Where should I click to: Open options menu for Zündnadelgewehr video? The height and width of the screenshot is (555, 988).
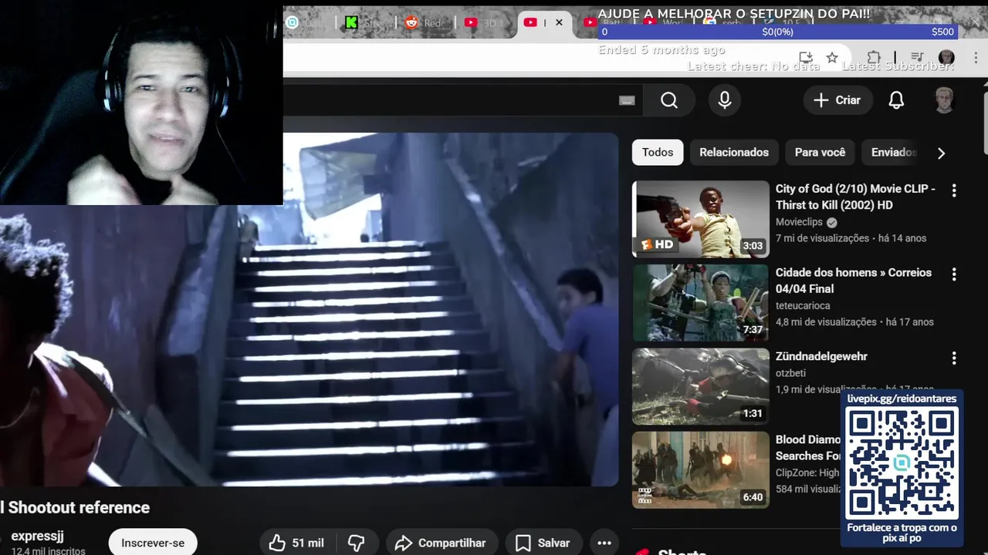pos(954,358)
